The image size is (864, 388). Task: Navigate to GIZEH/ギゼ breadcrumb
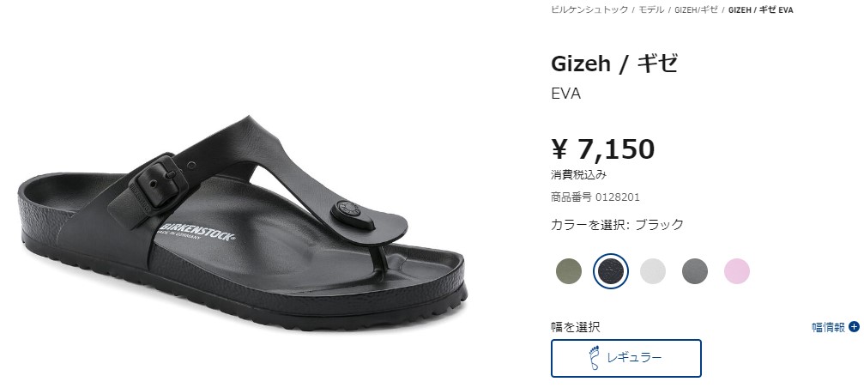pyautogui.click(x=696, y=9)
